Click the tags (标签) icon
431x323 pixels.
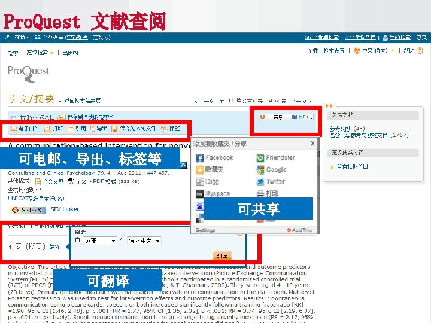164,129
